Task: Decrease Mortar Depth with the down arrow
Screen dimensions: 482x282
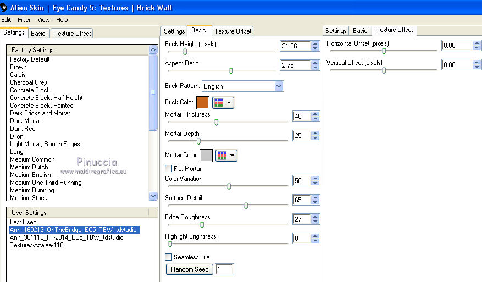Action: 315,138
